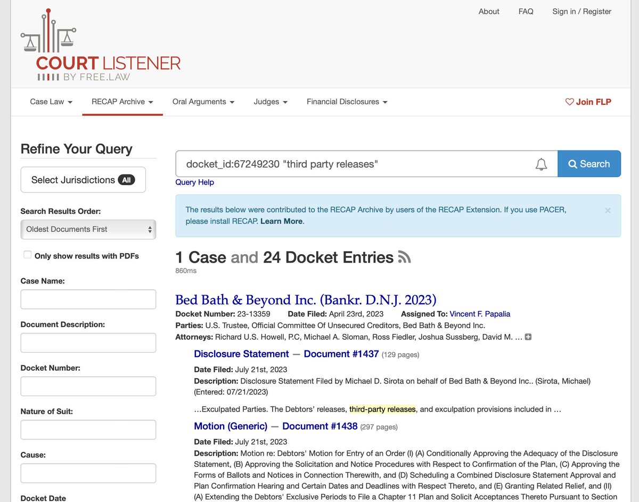Click Select Jurisdictions button
639x502 pixels.
83,180
